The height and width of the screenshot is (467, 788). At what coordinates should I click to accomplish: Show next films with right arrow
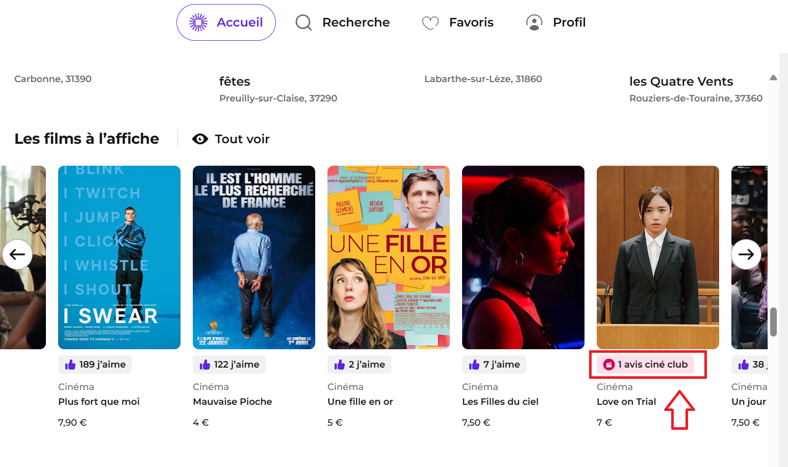pyautogui.click(x=746, y=254)
